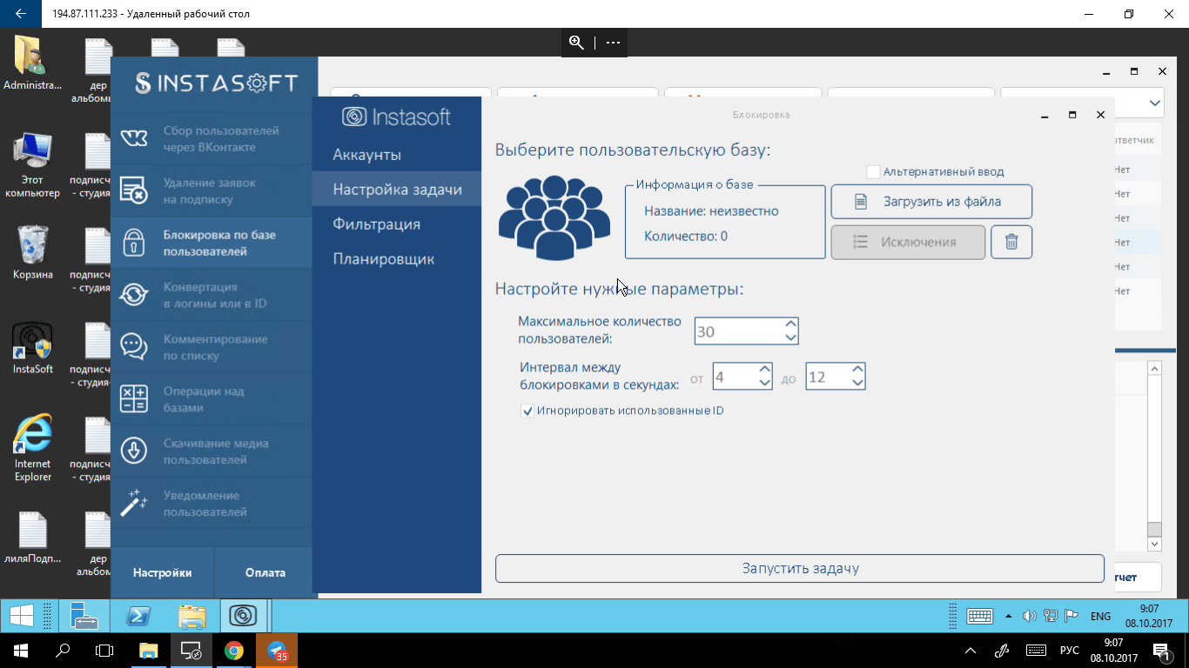
Task: Open the calculator database operations icon
Action: (133, 399)
